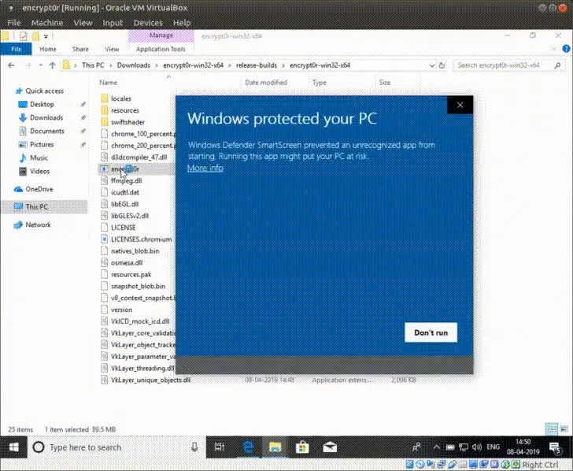Select the d3dcompiler_47.dll file

tap(139, 158)
